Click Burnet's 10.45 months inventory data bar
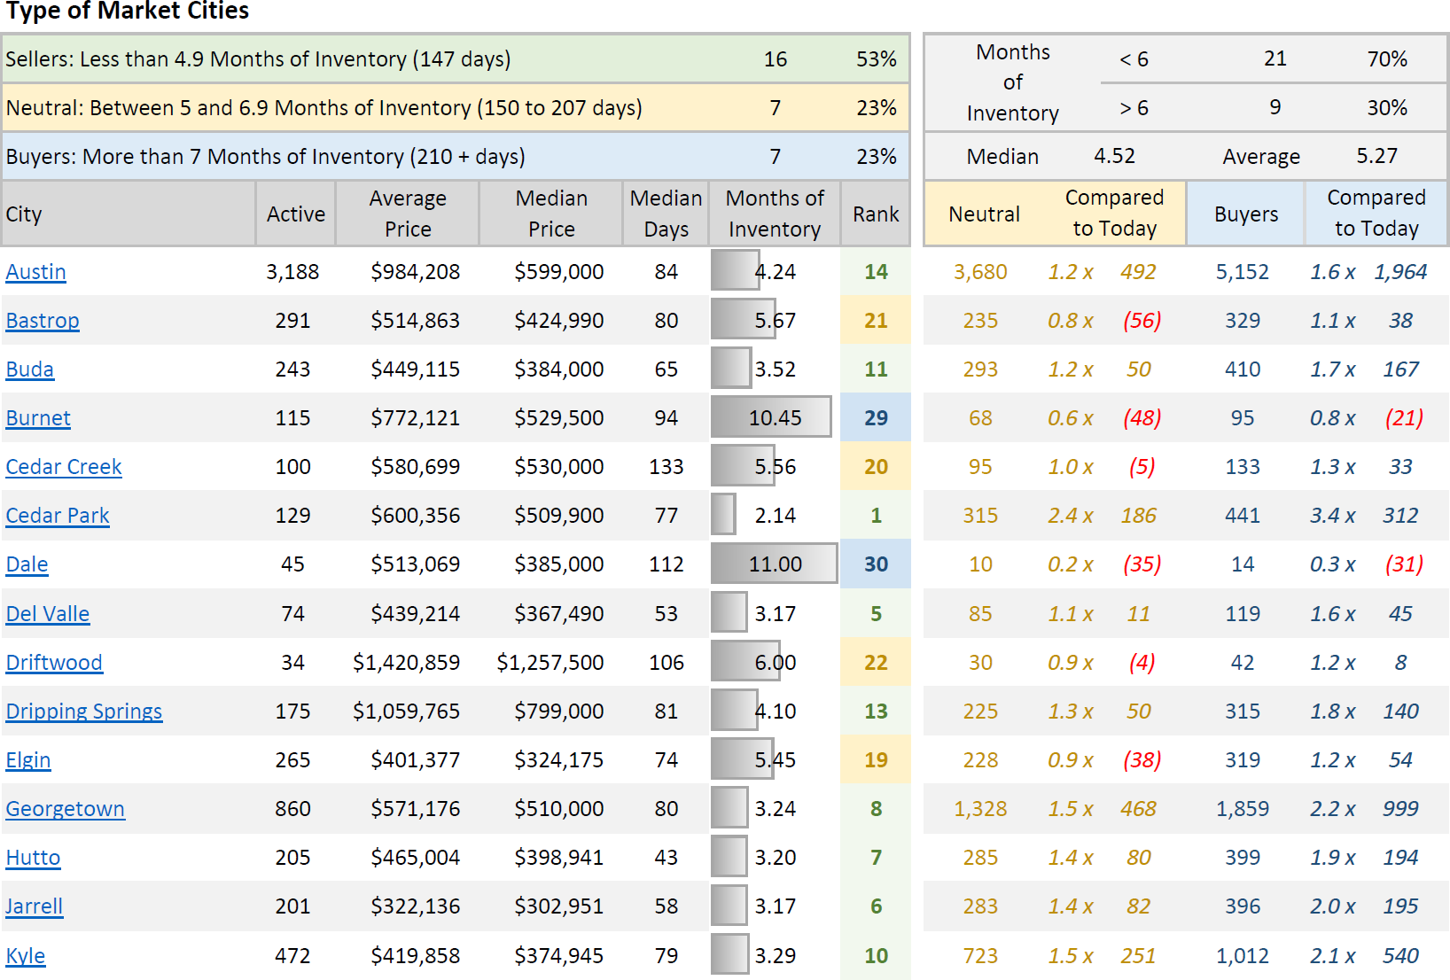1450x980 pixels. tap(771, 418)
